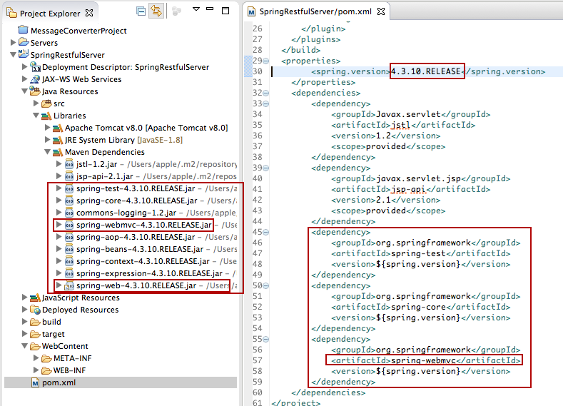Screen dimensions: 563x406
Task: Toggle Link with Editor button
Action: coord(156,11)
